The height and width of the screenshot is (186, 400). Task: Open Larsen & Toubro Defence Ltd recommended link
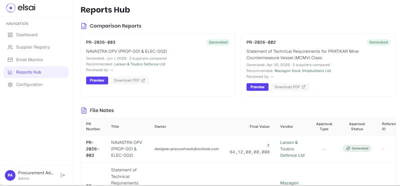pyautogui.click(x=139, y=64)
